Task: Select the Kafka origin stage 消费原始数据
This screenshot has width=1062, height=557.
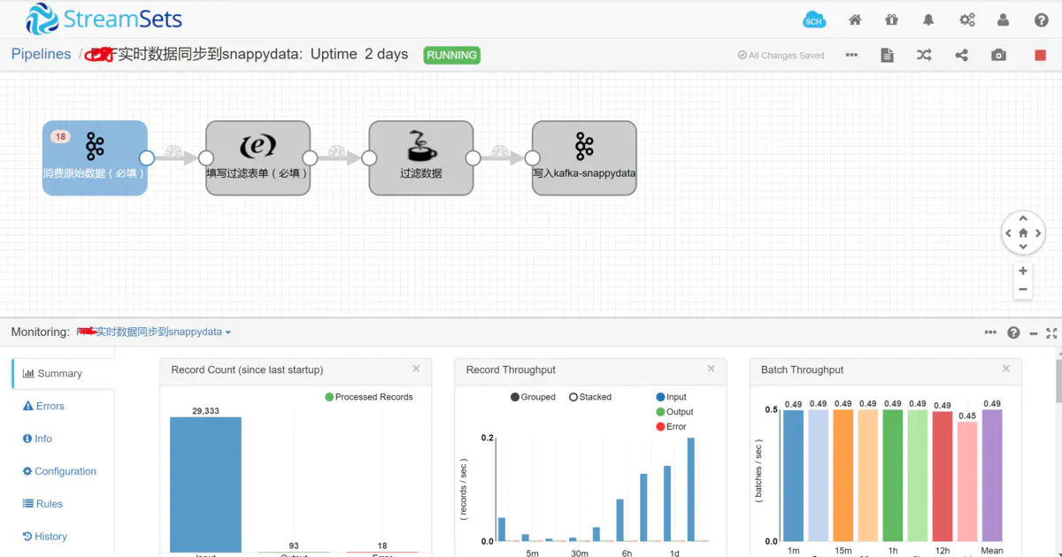Action: 95,157
